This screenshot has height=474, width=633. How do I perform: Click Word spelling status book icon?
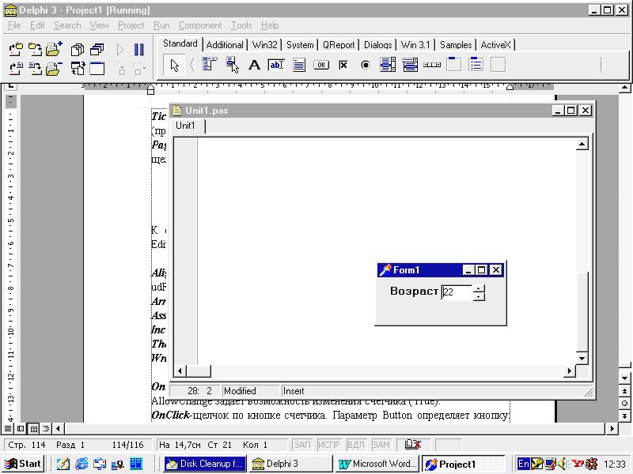pyautogui.click(x=412, y=445)
